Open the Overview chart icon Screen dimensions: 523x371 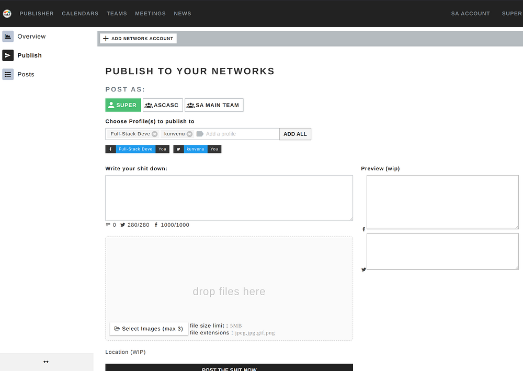pyautogui.click(x=8, y=37)
